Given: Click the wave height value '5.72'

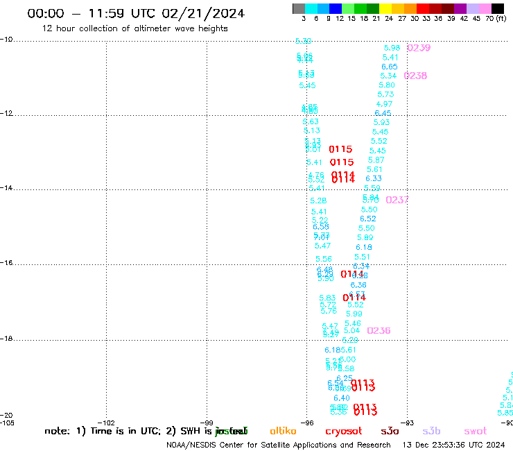Looking at the screenshot, I should [328, 305].
